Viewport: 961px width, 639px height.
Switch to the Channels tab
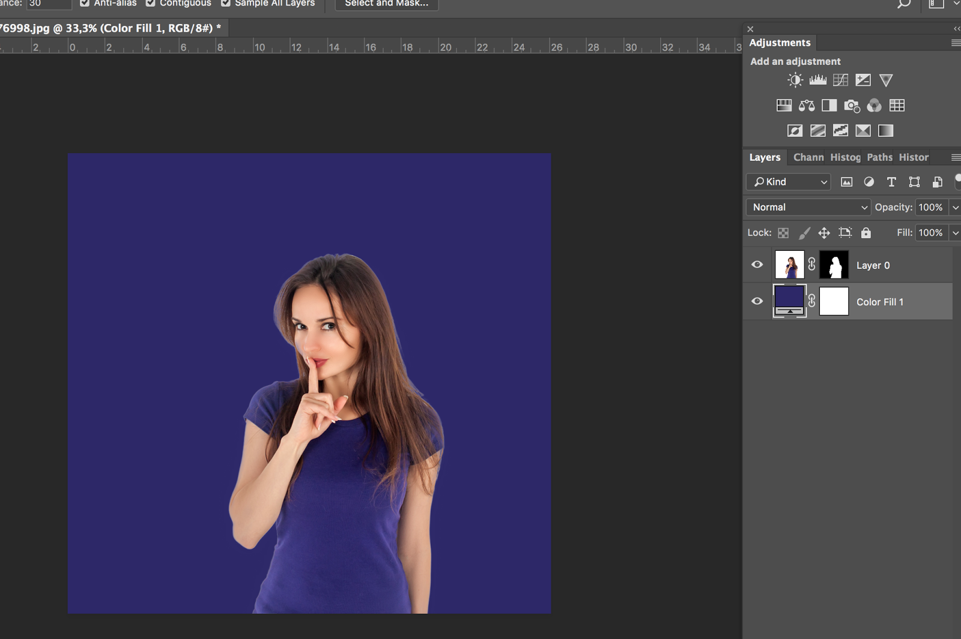[x=808, y=157]
